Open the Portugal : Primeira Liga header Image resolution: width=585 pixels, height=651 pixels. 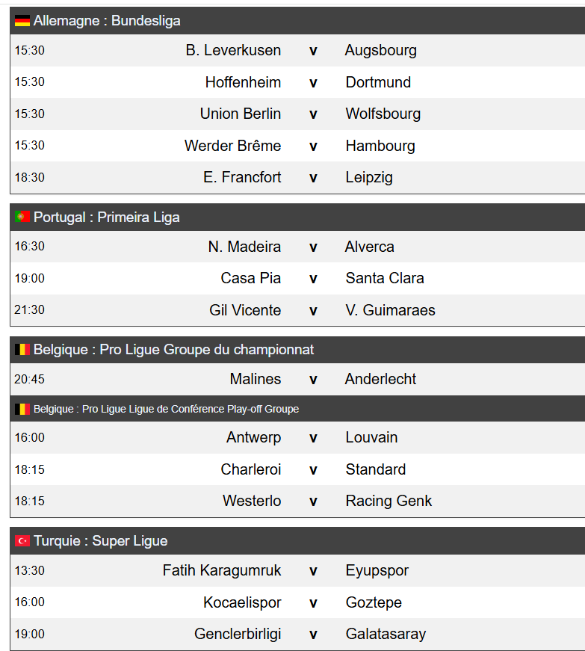107,217
